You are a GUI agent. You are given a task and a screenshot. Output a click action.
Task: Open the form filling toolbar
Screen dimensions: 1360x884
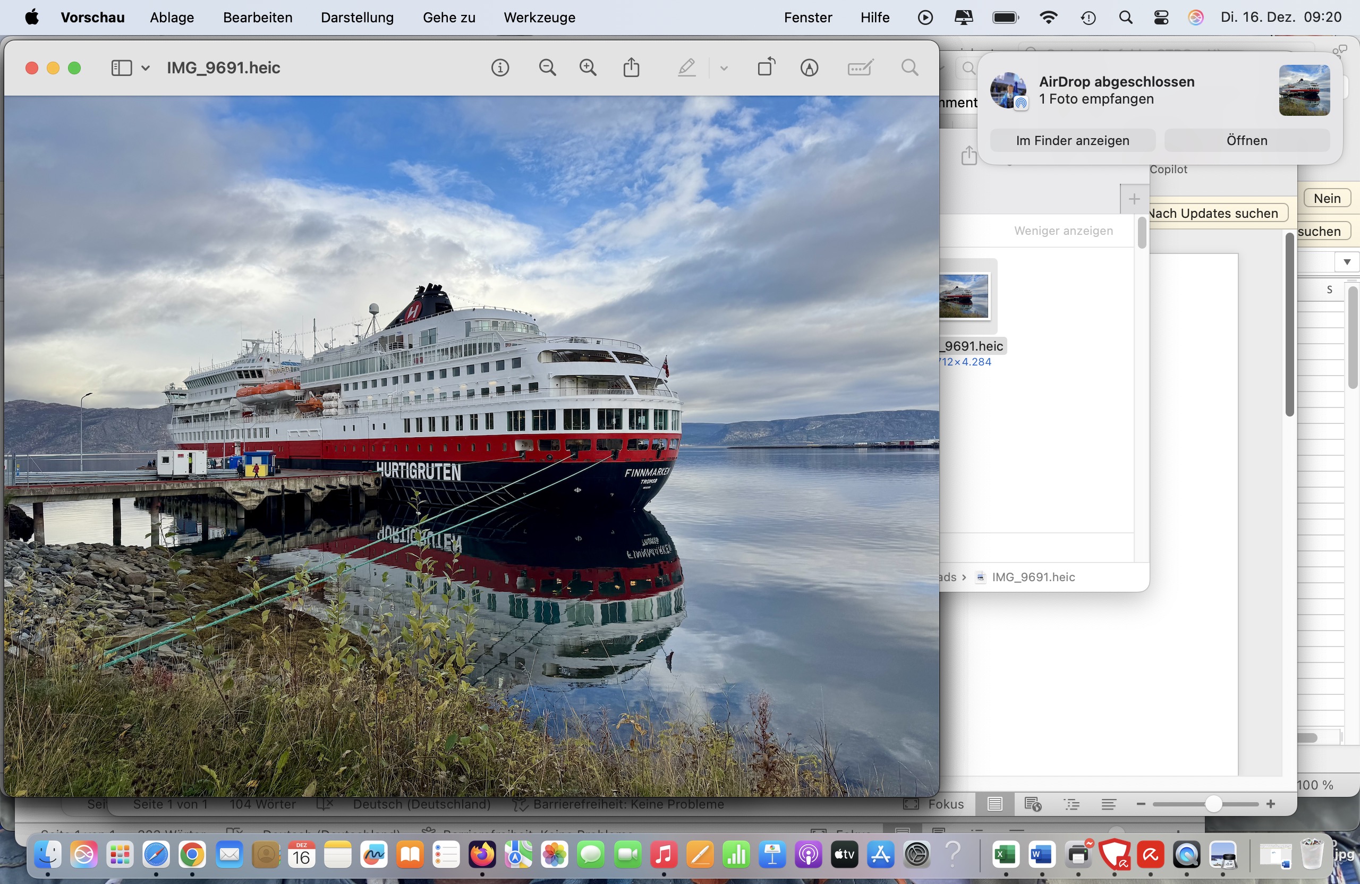[x=860, y=68]
